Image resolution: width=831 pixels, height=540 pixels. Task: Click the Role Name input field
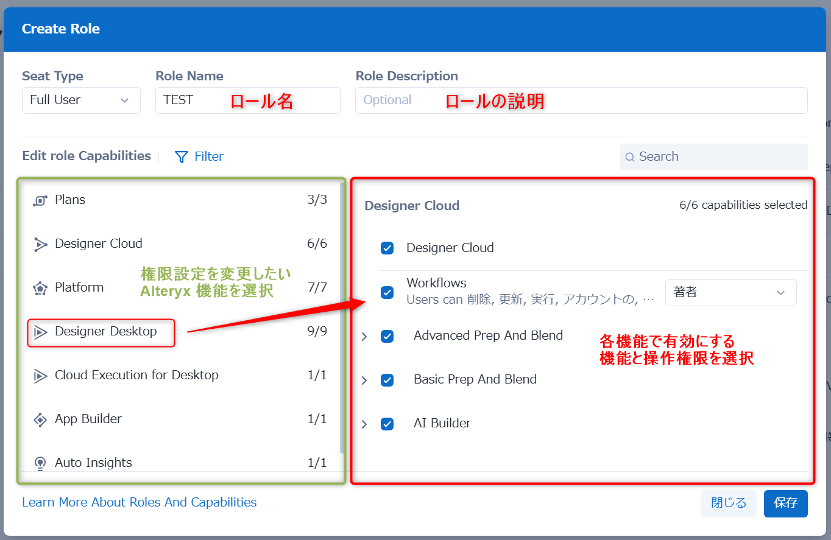click(x=248, y=100)
